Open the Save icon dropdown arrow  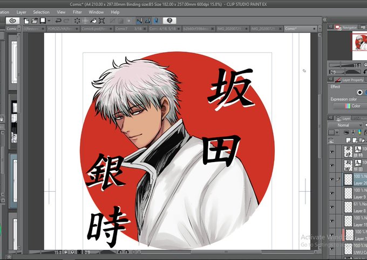49,21
